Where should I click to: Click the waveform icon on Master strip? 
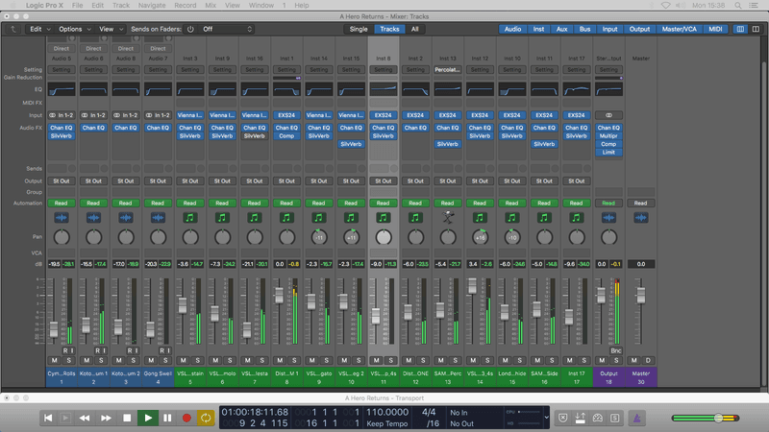tap(640, 218)
